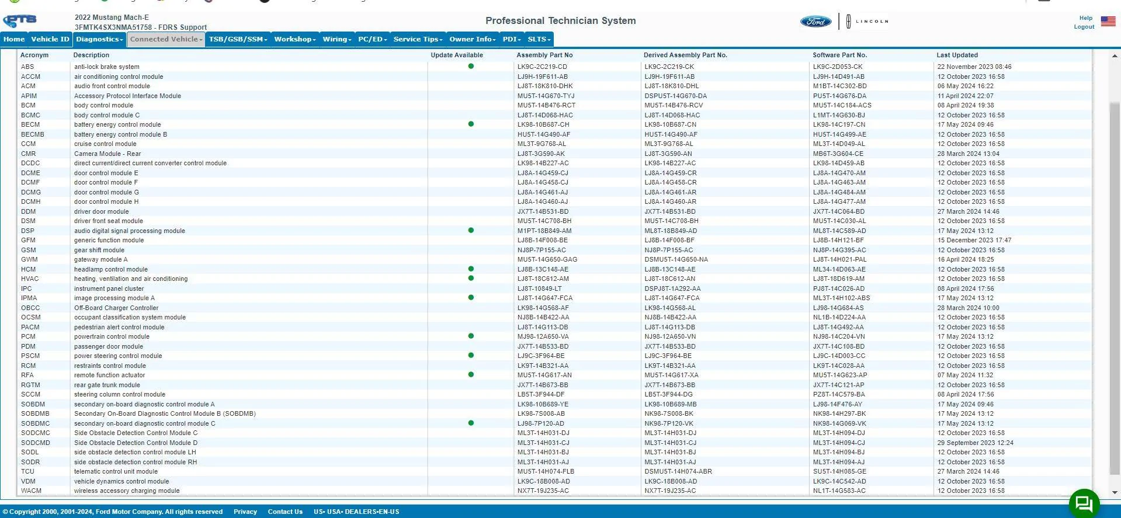Select the GWM acronym cell
The height and width of the screenshot is (518, 1121).
[x=29, y=259]
